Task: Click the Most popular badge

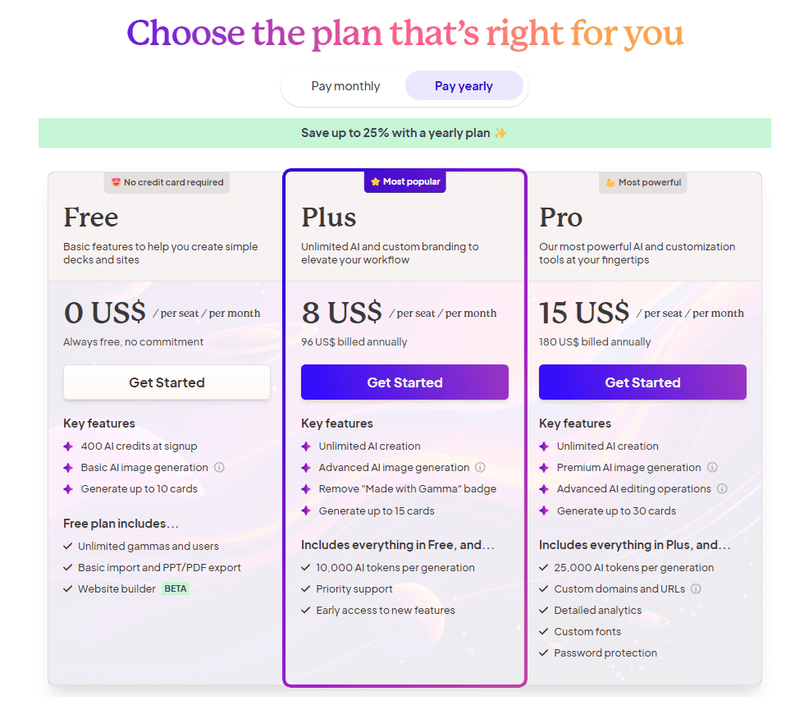Action: click(404, 182)
